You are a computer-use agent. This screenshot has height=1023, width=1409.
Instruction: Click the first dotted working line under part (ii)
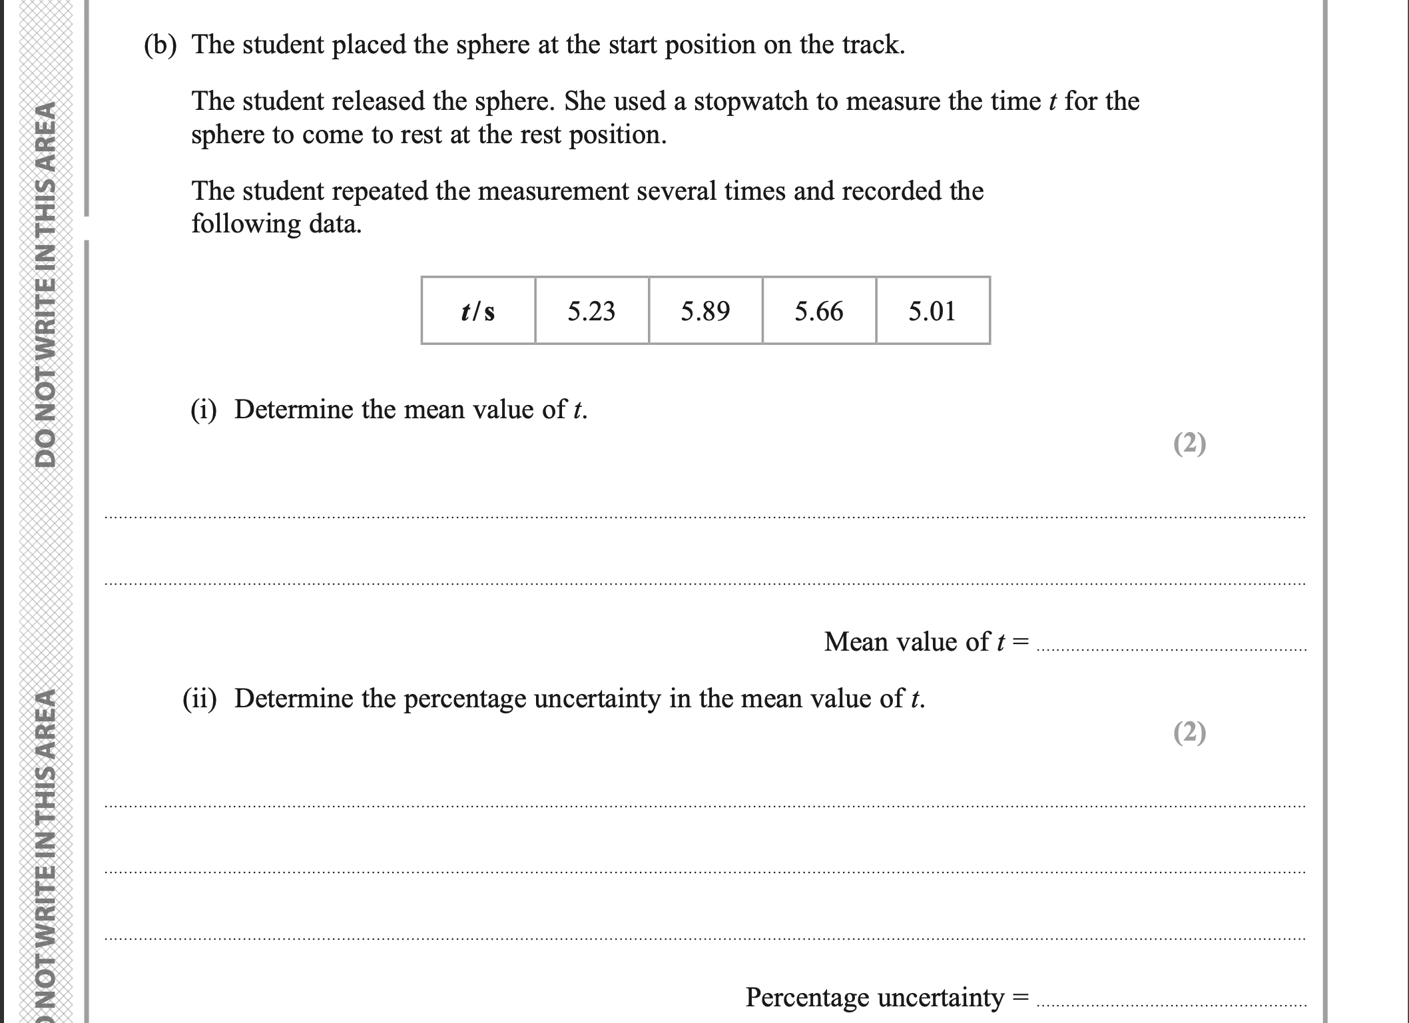pos(704,807)
